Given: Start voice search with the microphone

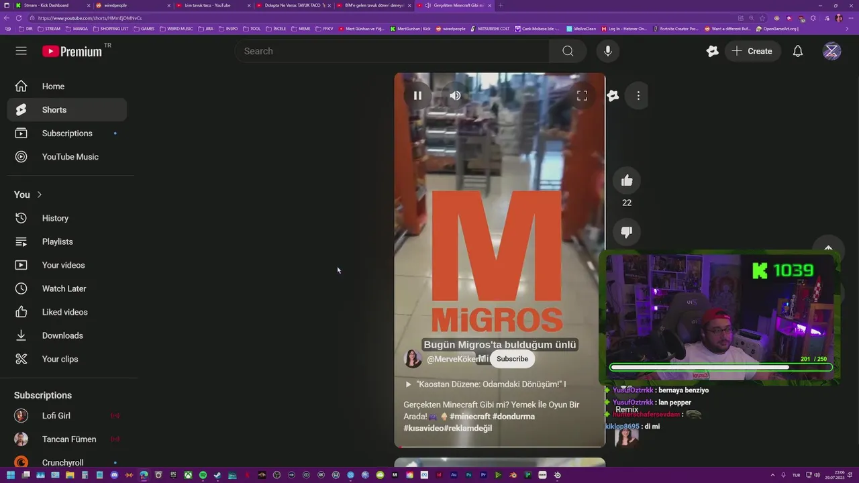Looking at the screenshot, I should click(x=607, y=51).
